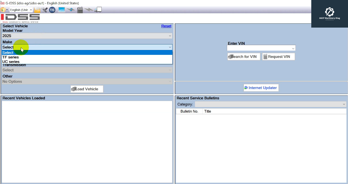Click the truck icon in the toolbar
The height and width of the screenshot is (184, 348).
click(x=98, y=10)
